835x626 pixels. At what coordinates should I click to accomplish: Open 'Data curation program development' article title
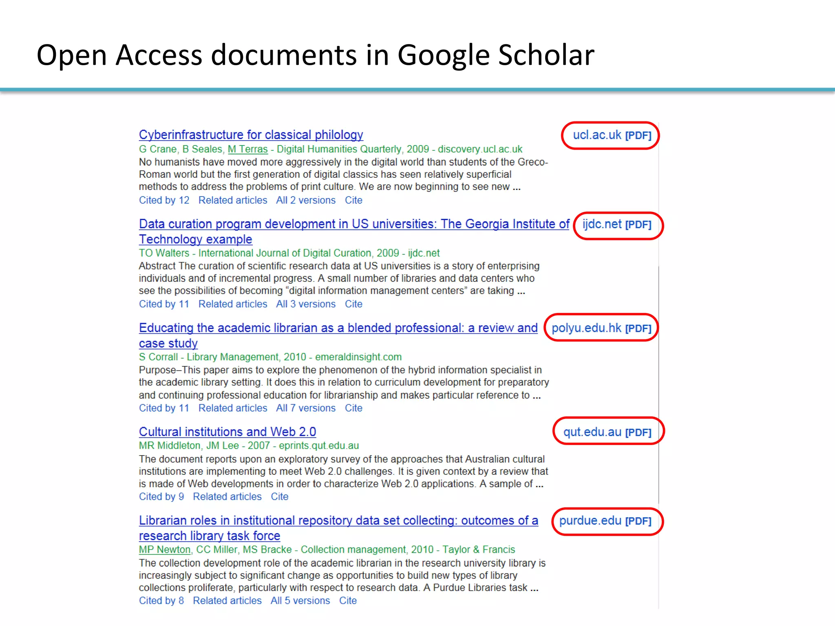[354, 231]
